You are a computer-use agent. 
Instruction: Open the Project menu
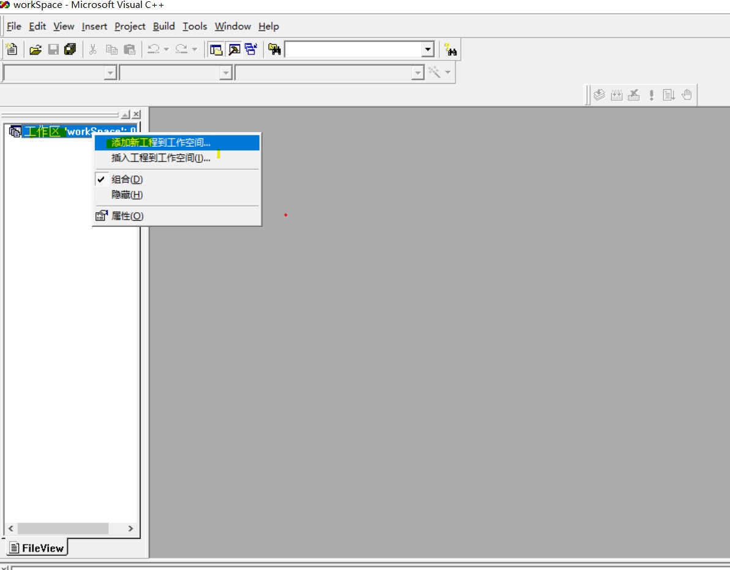[x=130, y=26]
